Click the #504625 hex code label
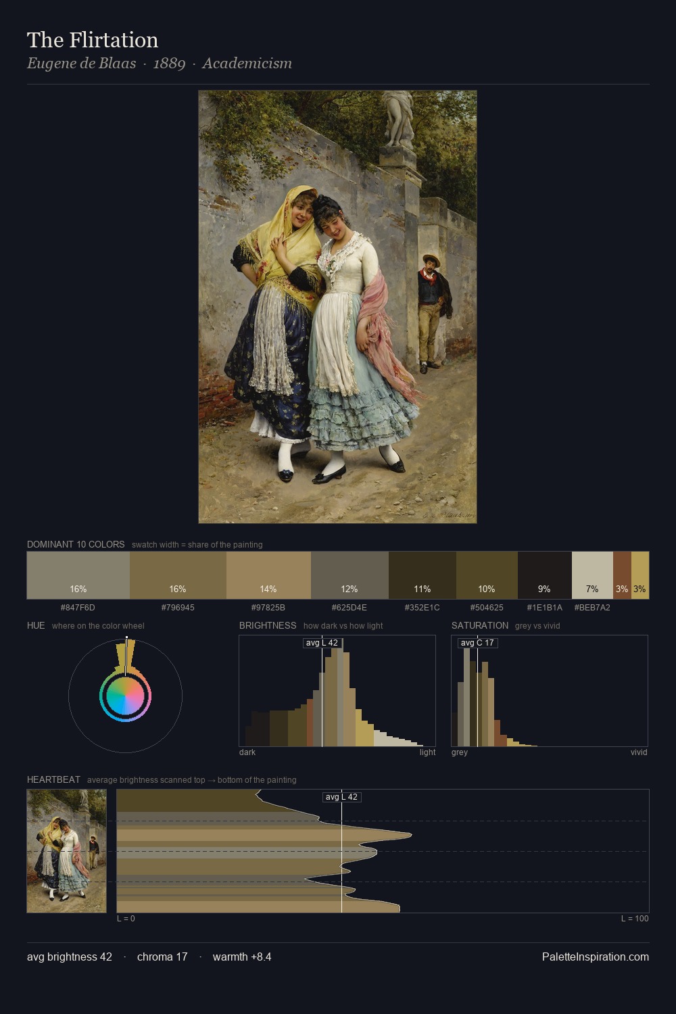 tap(487, 608)
